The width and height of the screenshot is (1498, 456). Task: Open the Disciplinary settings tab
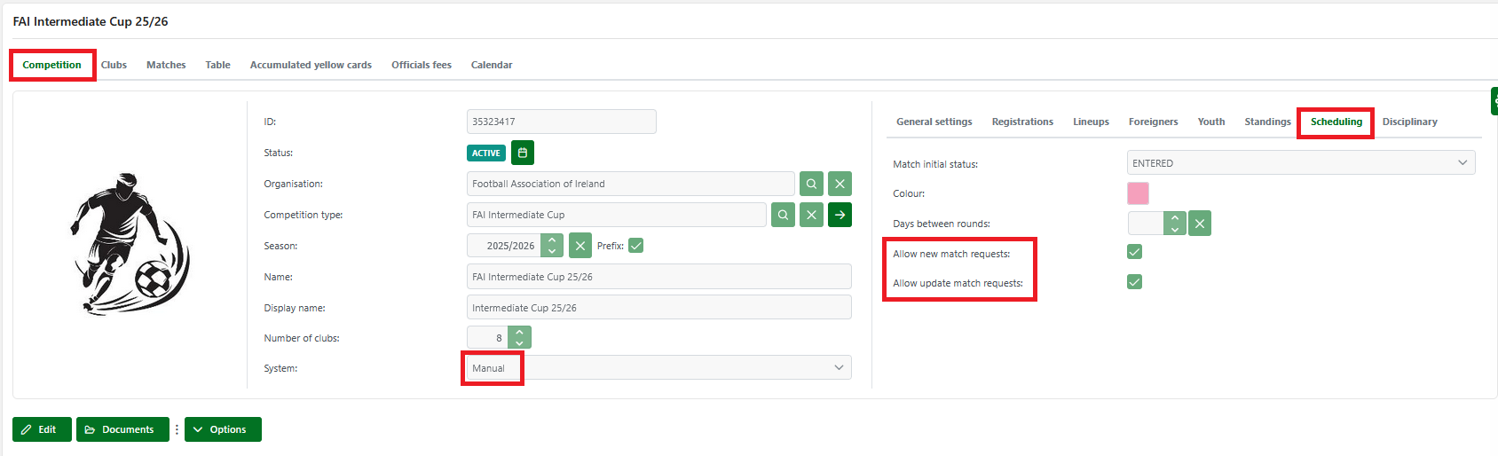[x=1409, y=122]
